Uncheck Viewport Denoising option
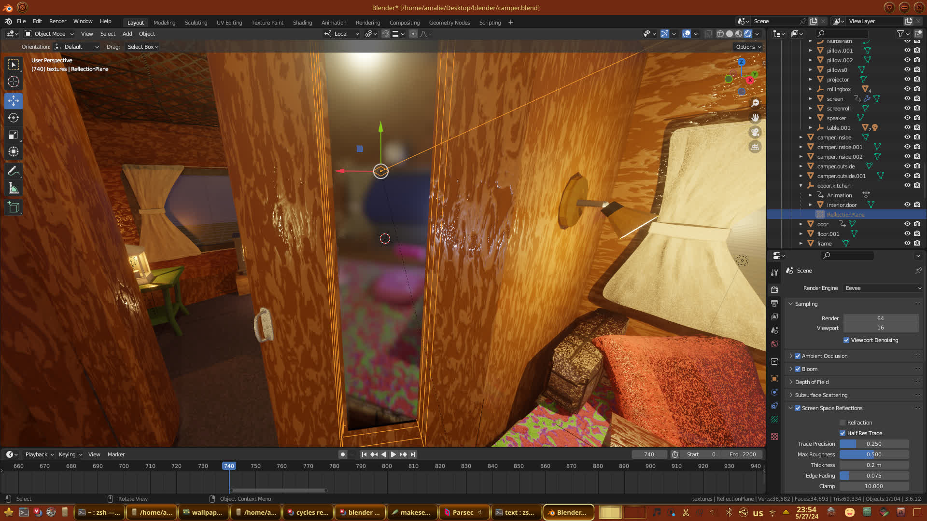 coord(846,340)
